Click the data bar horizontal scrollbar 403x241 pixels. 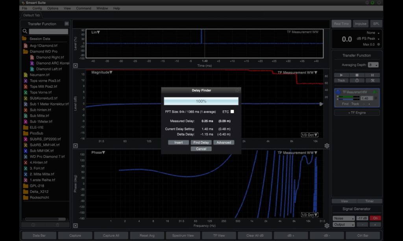tap(45, 219)
